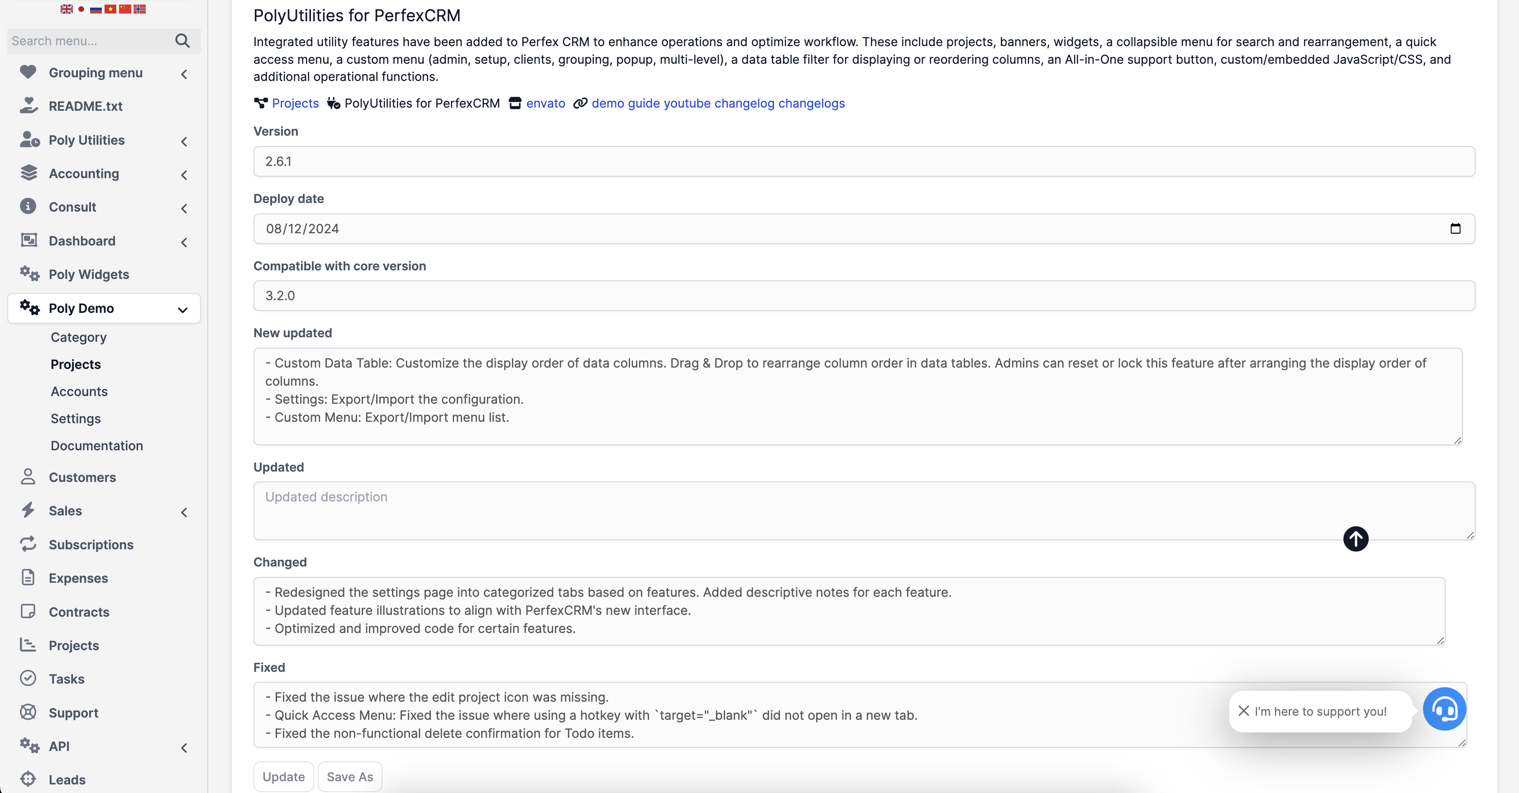This screenshot has width=1519, height=793.
Task: Collapse the Poly Demo menu chevron
Action: 183,310
